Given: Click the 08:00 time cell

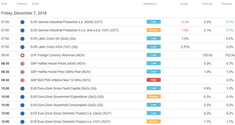Looking at the screenshot, I should pyautogui.click(x=5, y=55).
